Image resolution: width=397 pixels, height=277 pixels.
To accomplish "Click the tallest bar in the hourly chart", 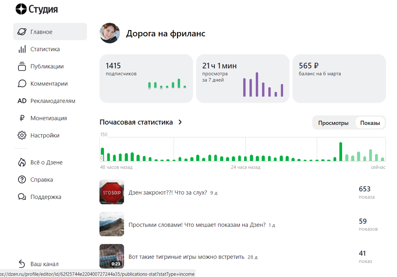I will click(341, 151).
